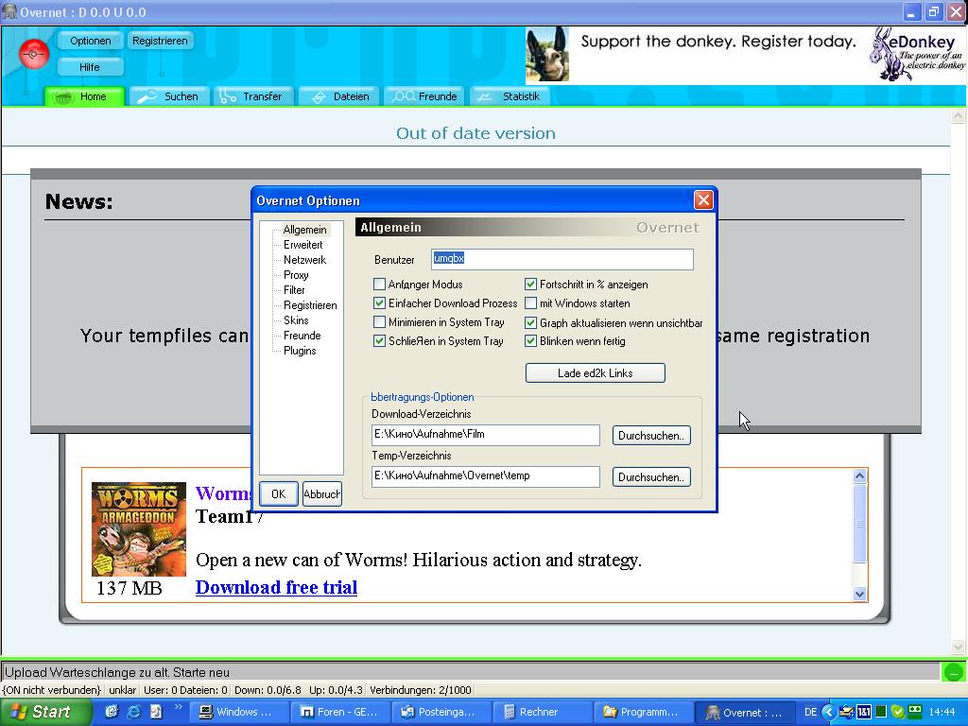Image resolution: width=968 pixels, height=726 pixels.
Task: Open the Freunde tab in main toolbar
Action: click(x=424, y=96)
